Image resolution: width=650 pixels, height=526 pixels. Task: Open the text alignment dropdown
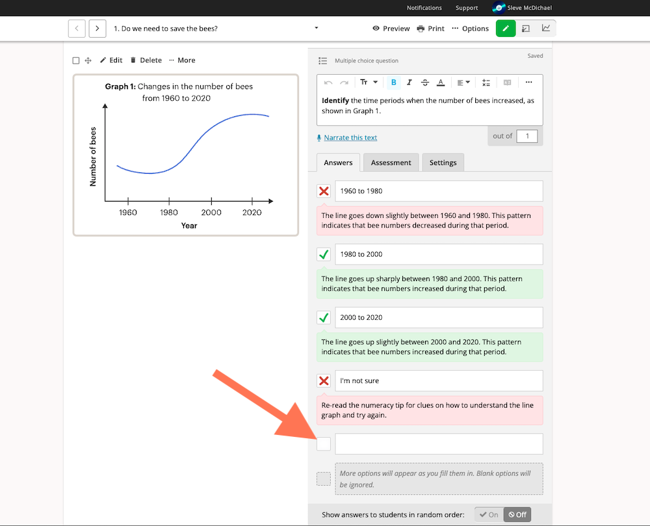(463, 83)
